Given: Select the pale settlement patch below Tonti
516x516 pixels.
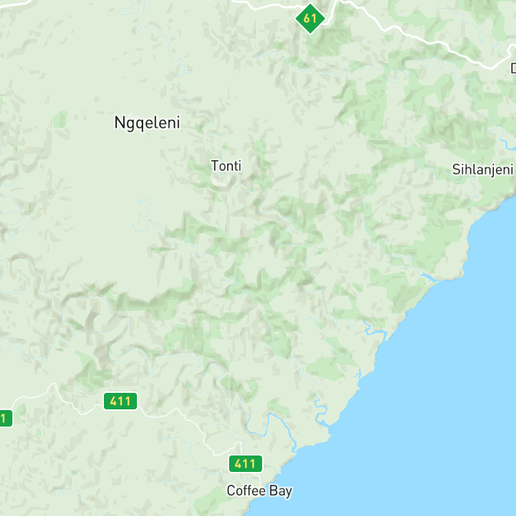Looking at the screenshot, I should point(220,180).
